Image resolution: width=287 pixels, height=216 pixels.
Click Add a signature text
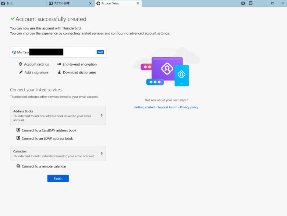(x=36, y=72)
